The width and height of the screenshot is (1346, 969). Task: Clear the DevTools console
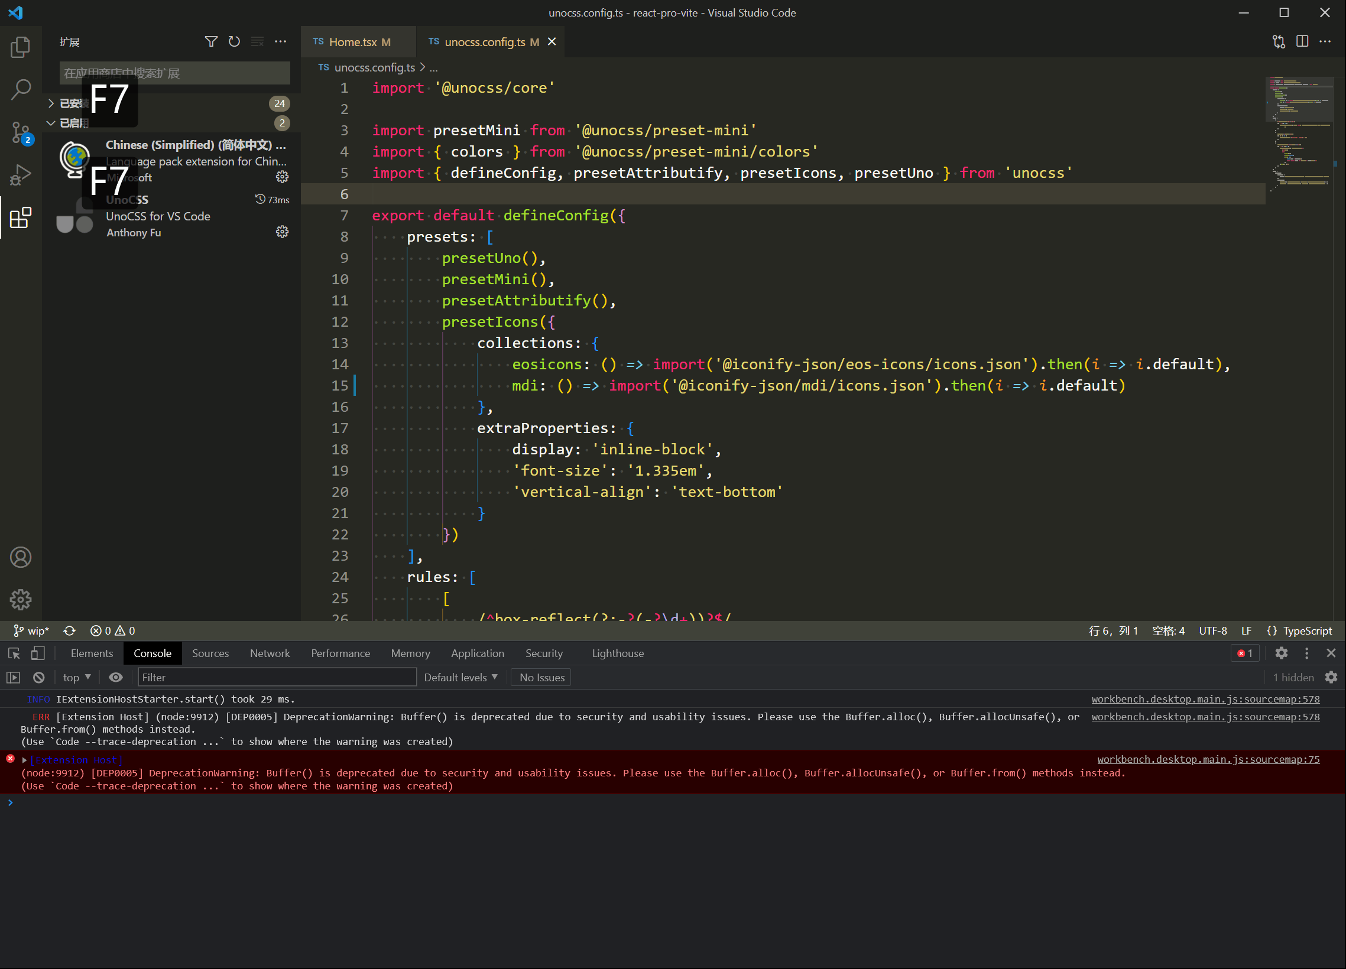39,677
